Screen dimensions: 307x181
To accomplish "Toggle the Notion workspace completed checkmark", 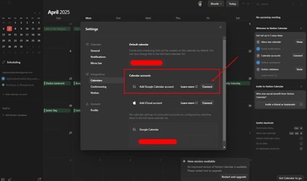I will 258,62.
